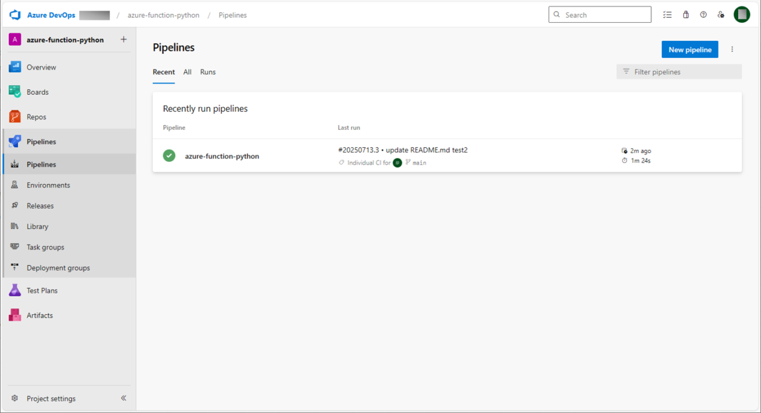Open the more actions ellipsis menu

click(732, 50)
